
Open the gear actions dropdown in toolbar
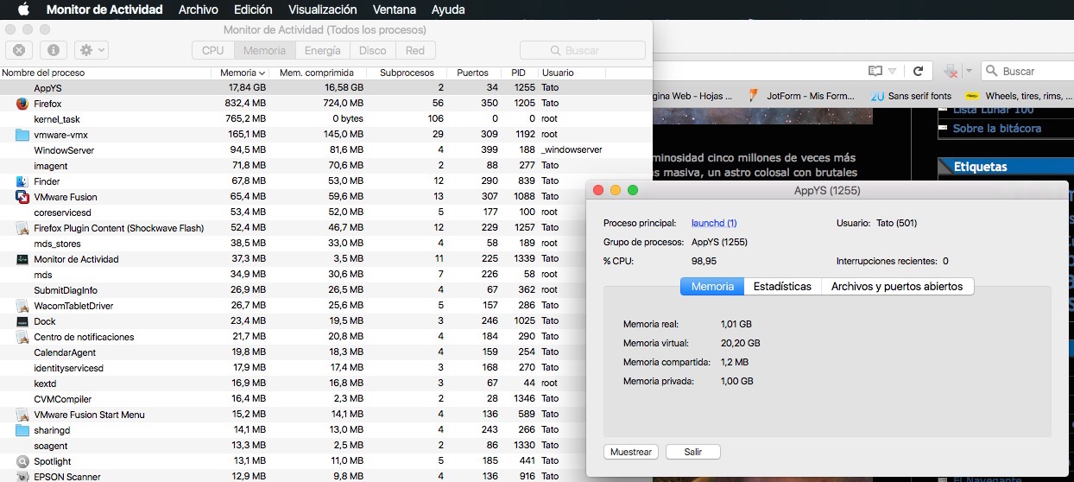click(92, 50)
